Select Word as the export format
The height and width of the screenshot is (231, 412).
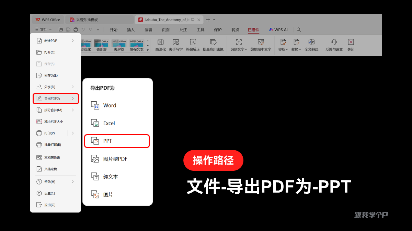(x=110, y=105)
